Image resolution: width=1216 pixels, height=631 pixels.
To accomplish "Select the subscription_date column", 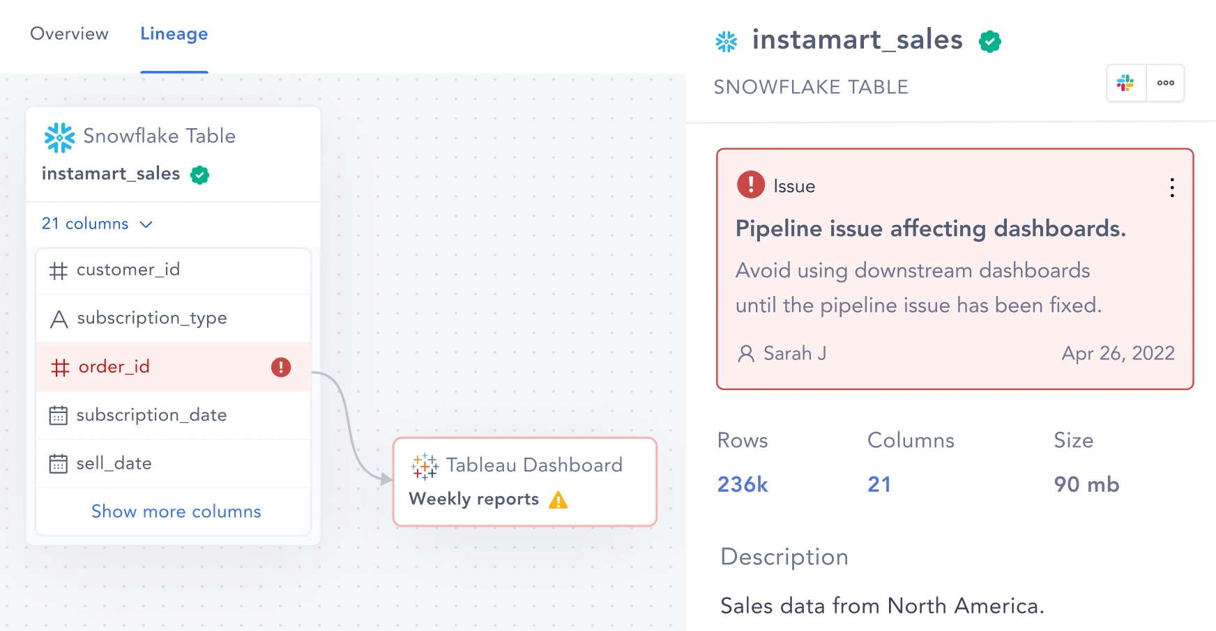I will click(173, 415).
